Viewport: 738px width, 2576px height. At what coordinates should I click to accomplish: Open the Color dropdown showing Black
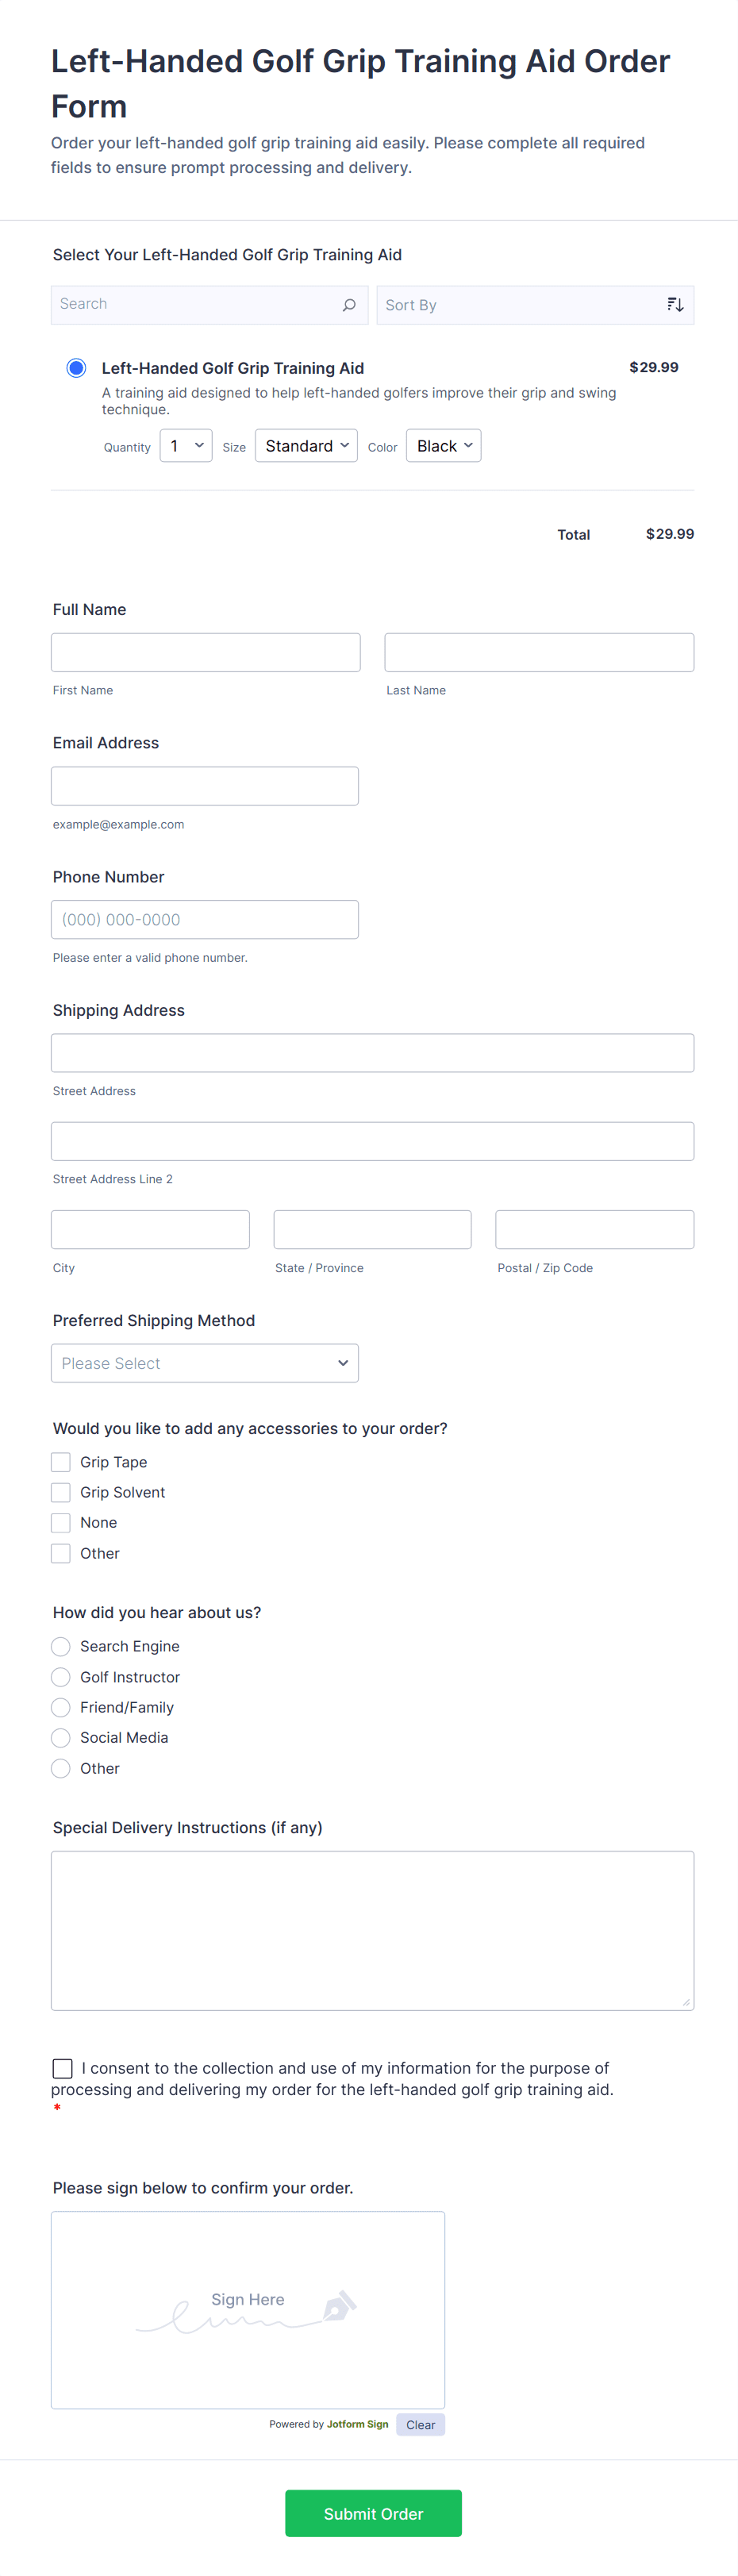coord(443,445)
